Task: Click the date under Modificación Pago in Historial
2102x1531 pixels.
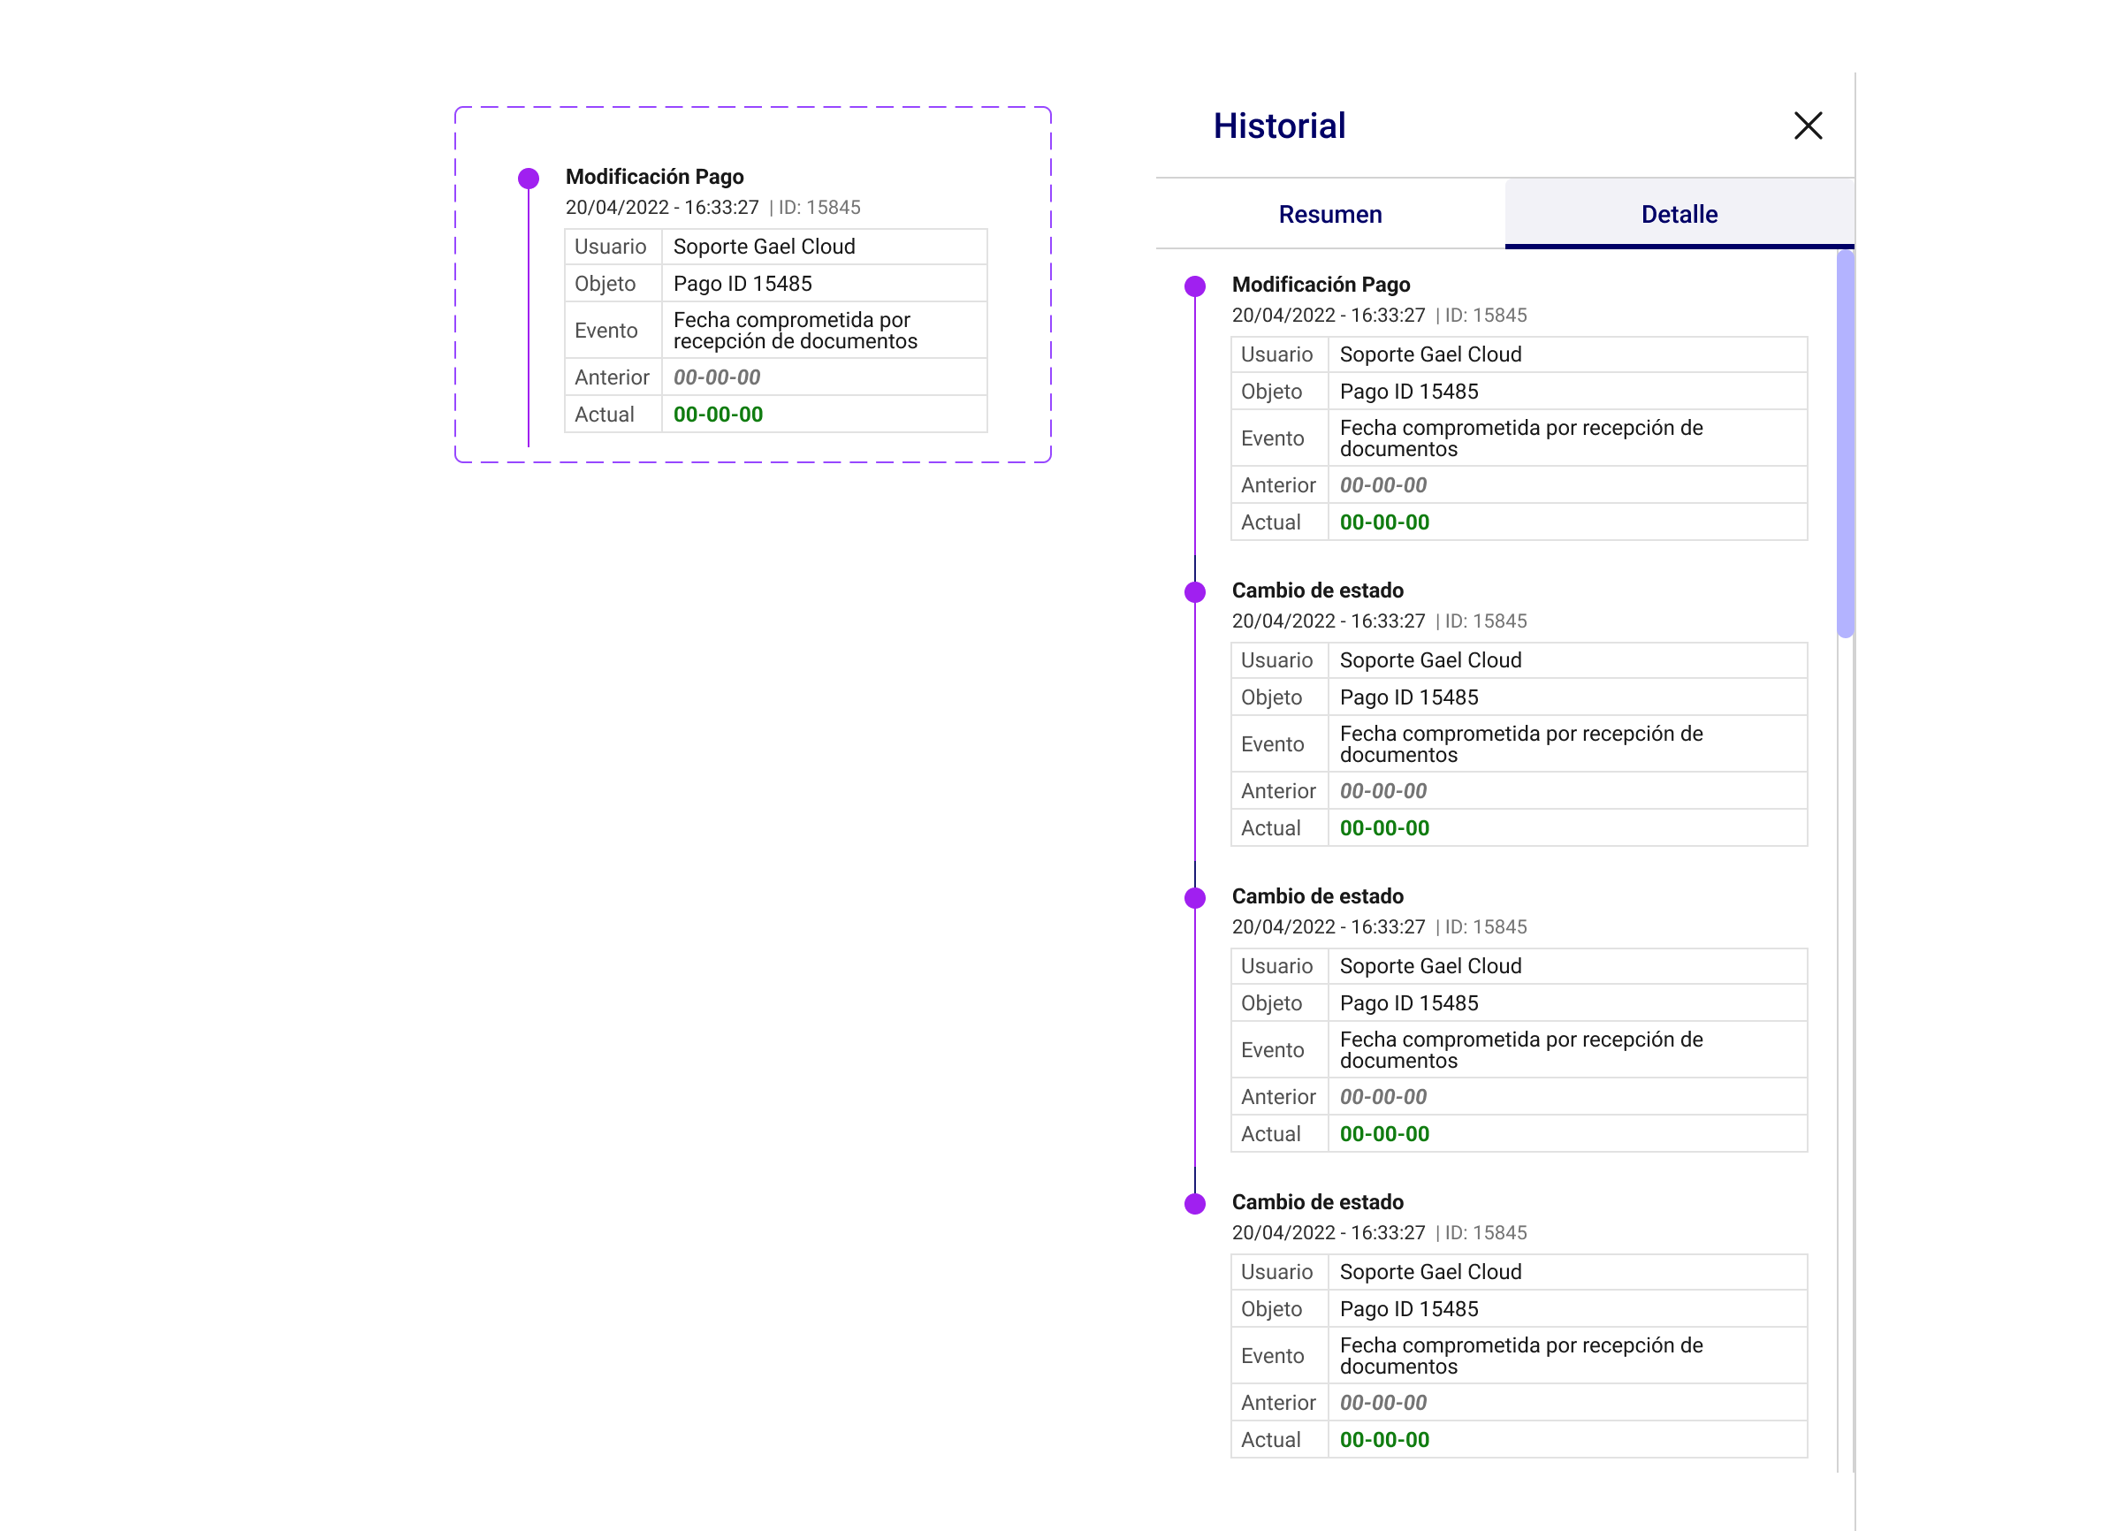Action: tap(1329, 315)
